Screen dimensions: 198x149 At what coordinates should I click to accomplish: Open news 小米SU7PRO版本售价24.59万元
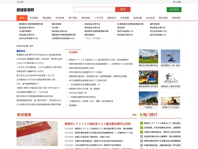(30, 63)
